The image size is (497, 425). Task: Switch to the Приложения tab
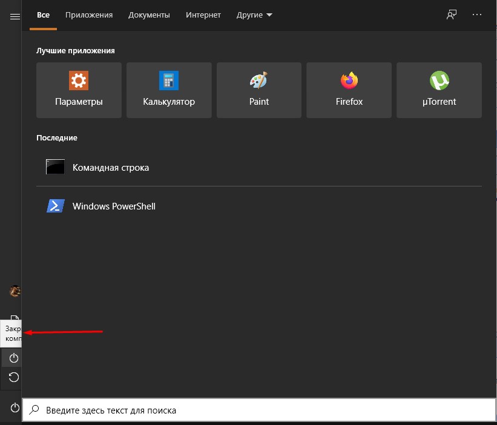(x=89, y=15)
